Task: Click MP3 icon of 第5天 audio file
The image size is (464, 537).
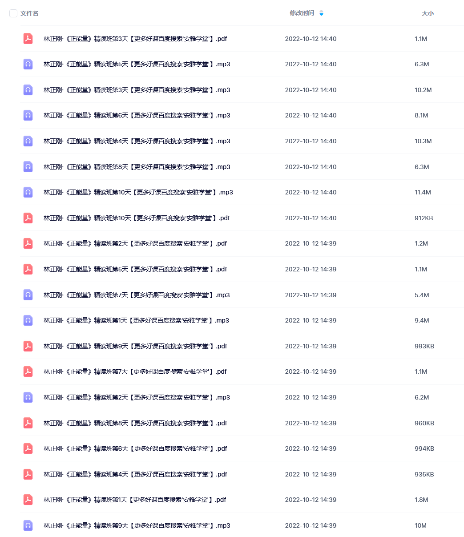Action: 28,64
